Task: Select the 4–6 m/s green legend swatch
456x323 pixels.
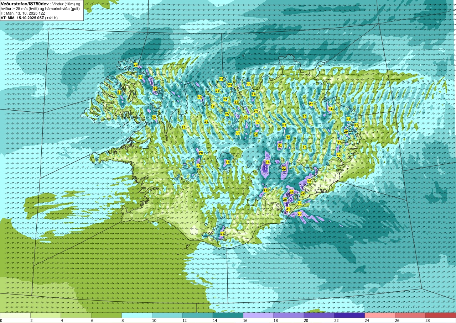Action: (x=76, y=315)
